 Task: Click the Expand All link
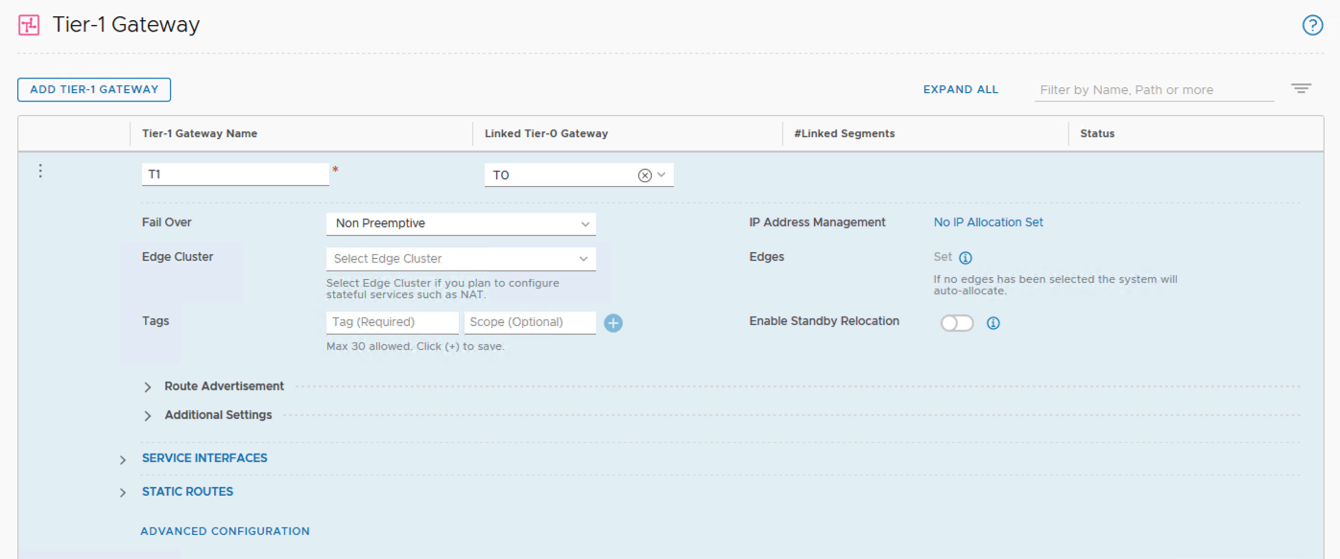(x=961, y=89)
